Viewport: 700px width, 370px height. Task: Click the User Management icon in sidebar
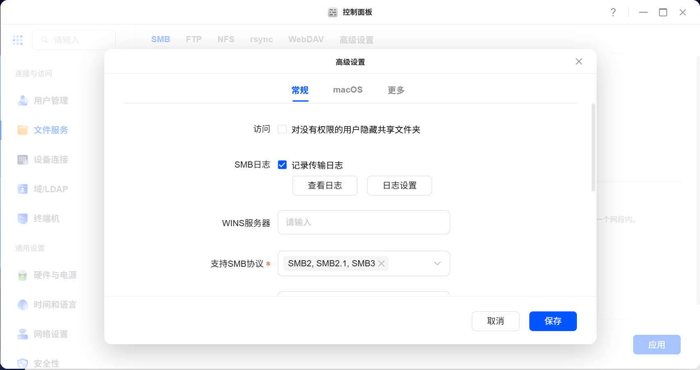(x=23, y=100)
